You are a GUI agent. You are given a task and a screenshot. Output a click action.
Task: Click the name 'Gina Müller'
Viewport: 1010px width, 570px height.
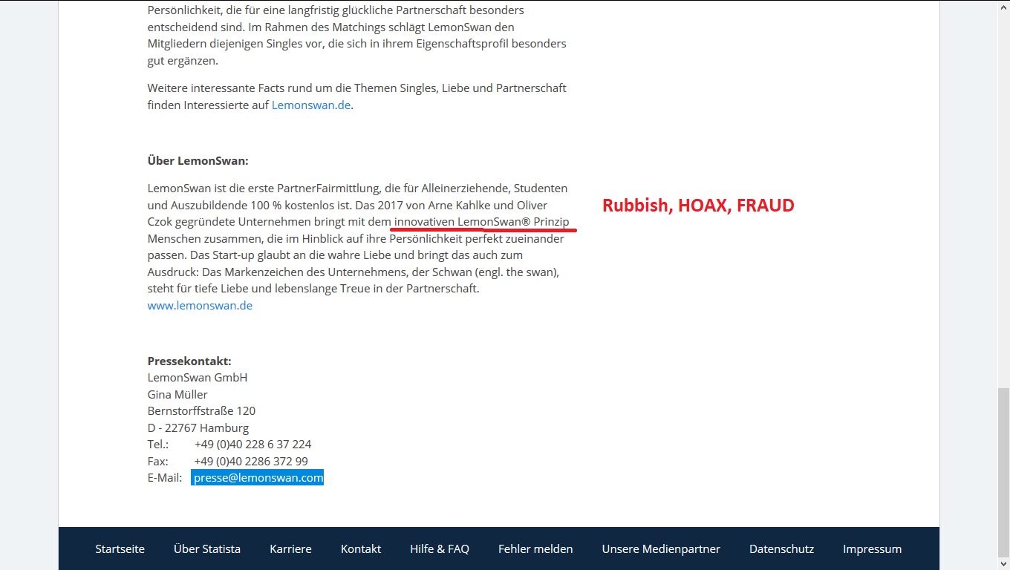177,395
